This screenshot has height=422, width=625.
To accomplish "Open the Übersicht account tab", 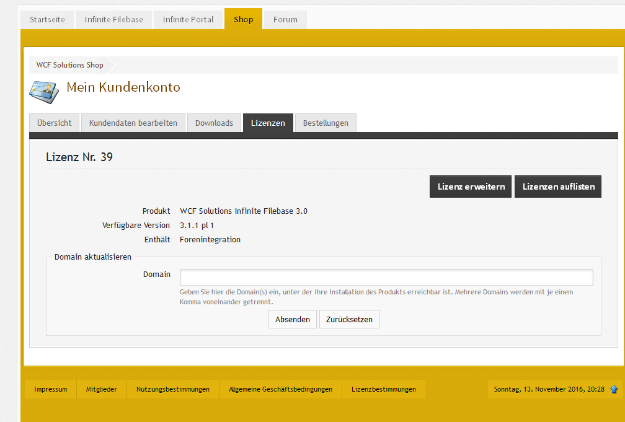I will coord(55,123).
